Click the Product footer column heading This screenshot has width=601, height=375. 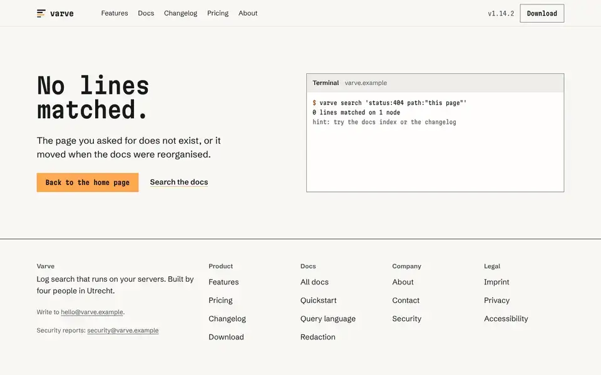pyautogui.click(x=221, y=266)
